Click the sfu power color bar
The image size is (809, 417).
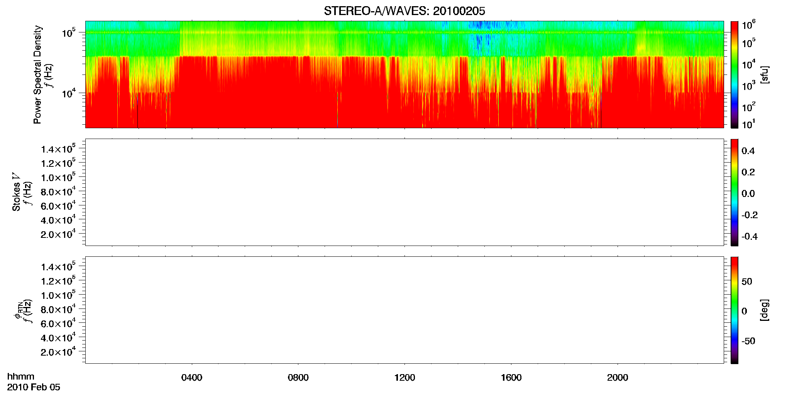pyautogui.click(x=735, y=75)
